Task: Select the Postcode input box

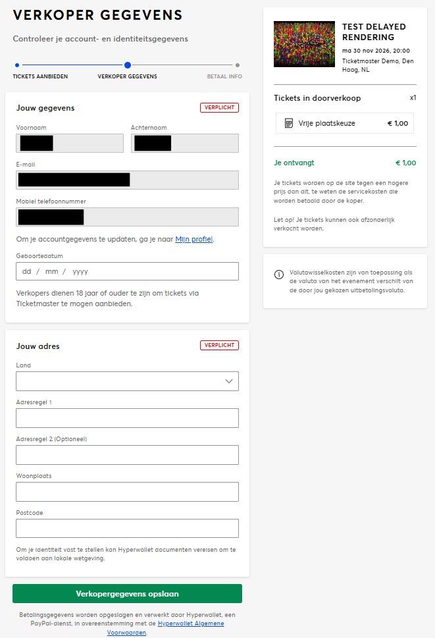Action: 127,529
